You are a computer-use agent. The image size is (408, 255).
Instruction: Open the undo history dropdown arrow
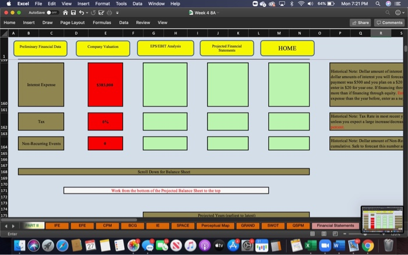[87, 12]
